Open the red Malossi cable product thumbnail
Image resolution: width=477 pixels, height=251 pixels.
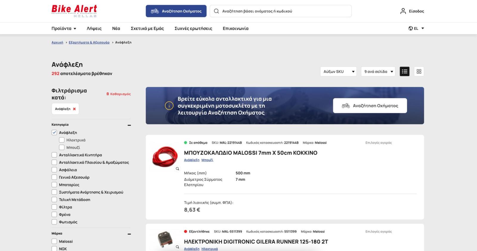165,156
